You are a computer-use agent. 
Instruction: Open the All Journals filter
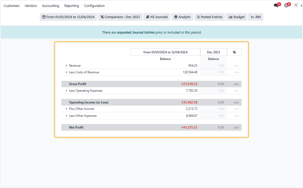[x=157, y=17]
